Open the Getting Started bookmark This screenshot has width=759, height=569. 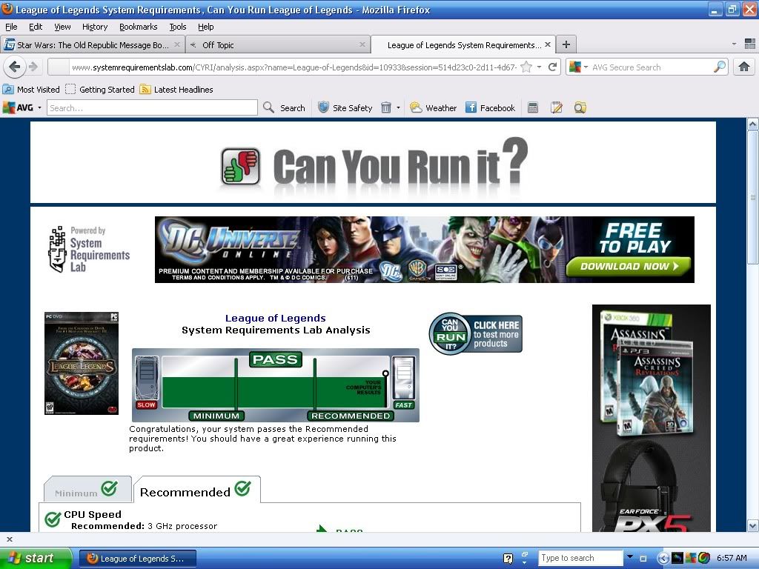(x=100, y=90)
